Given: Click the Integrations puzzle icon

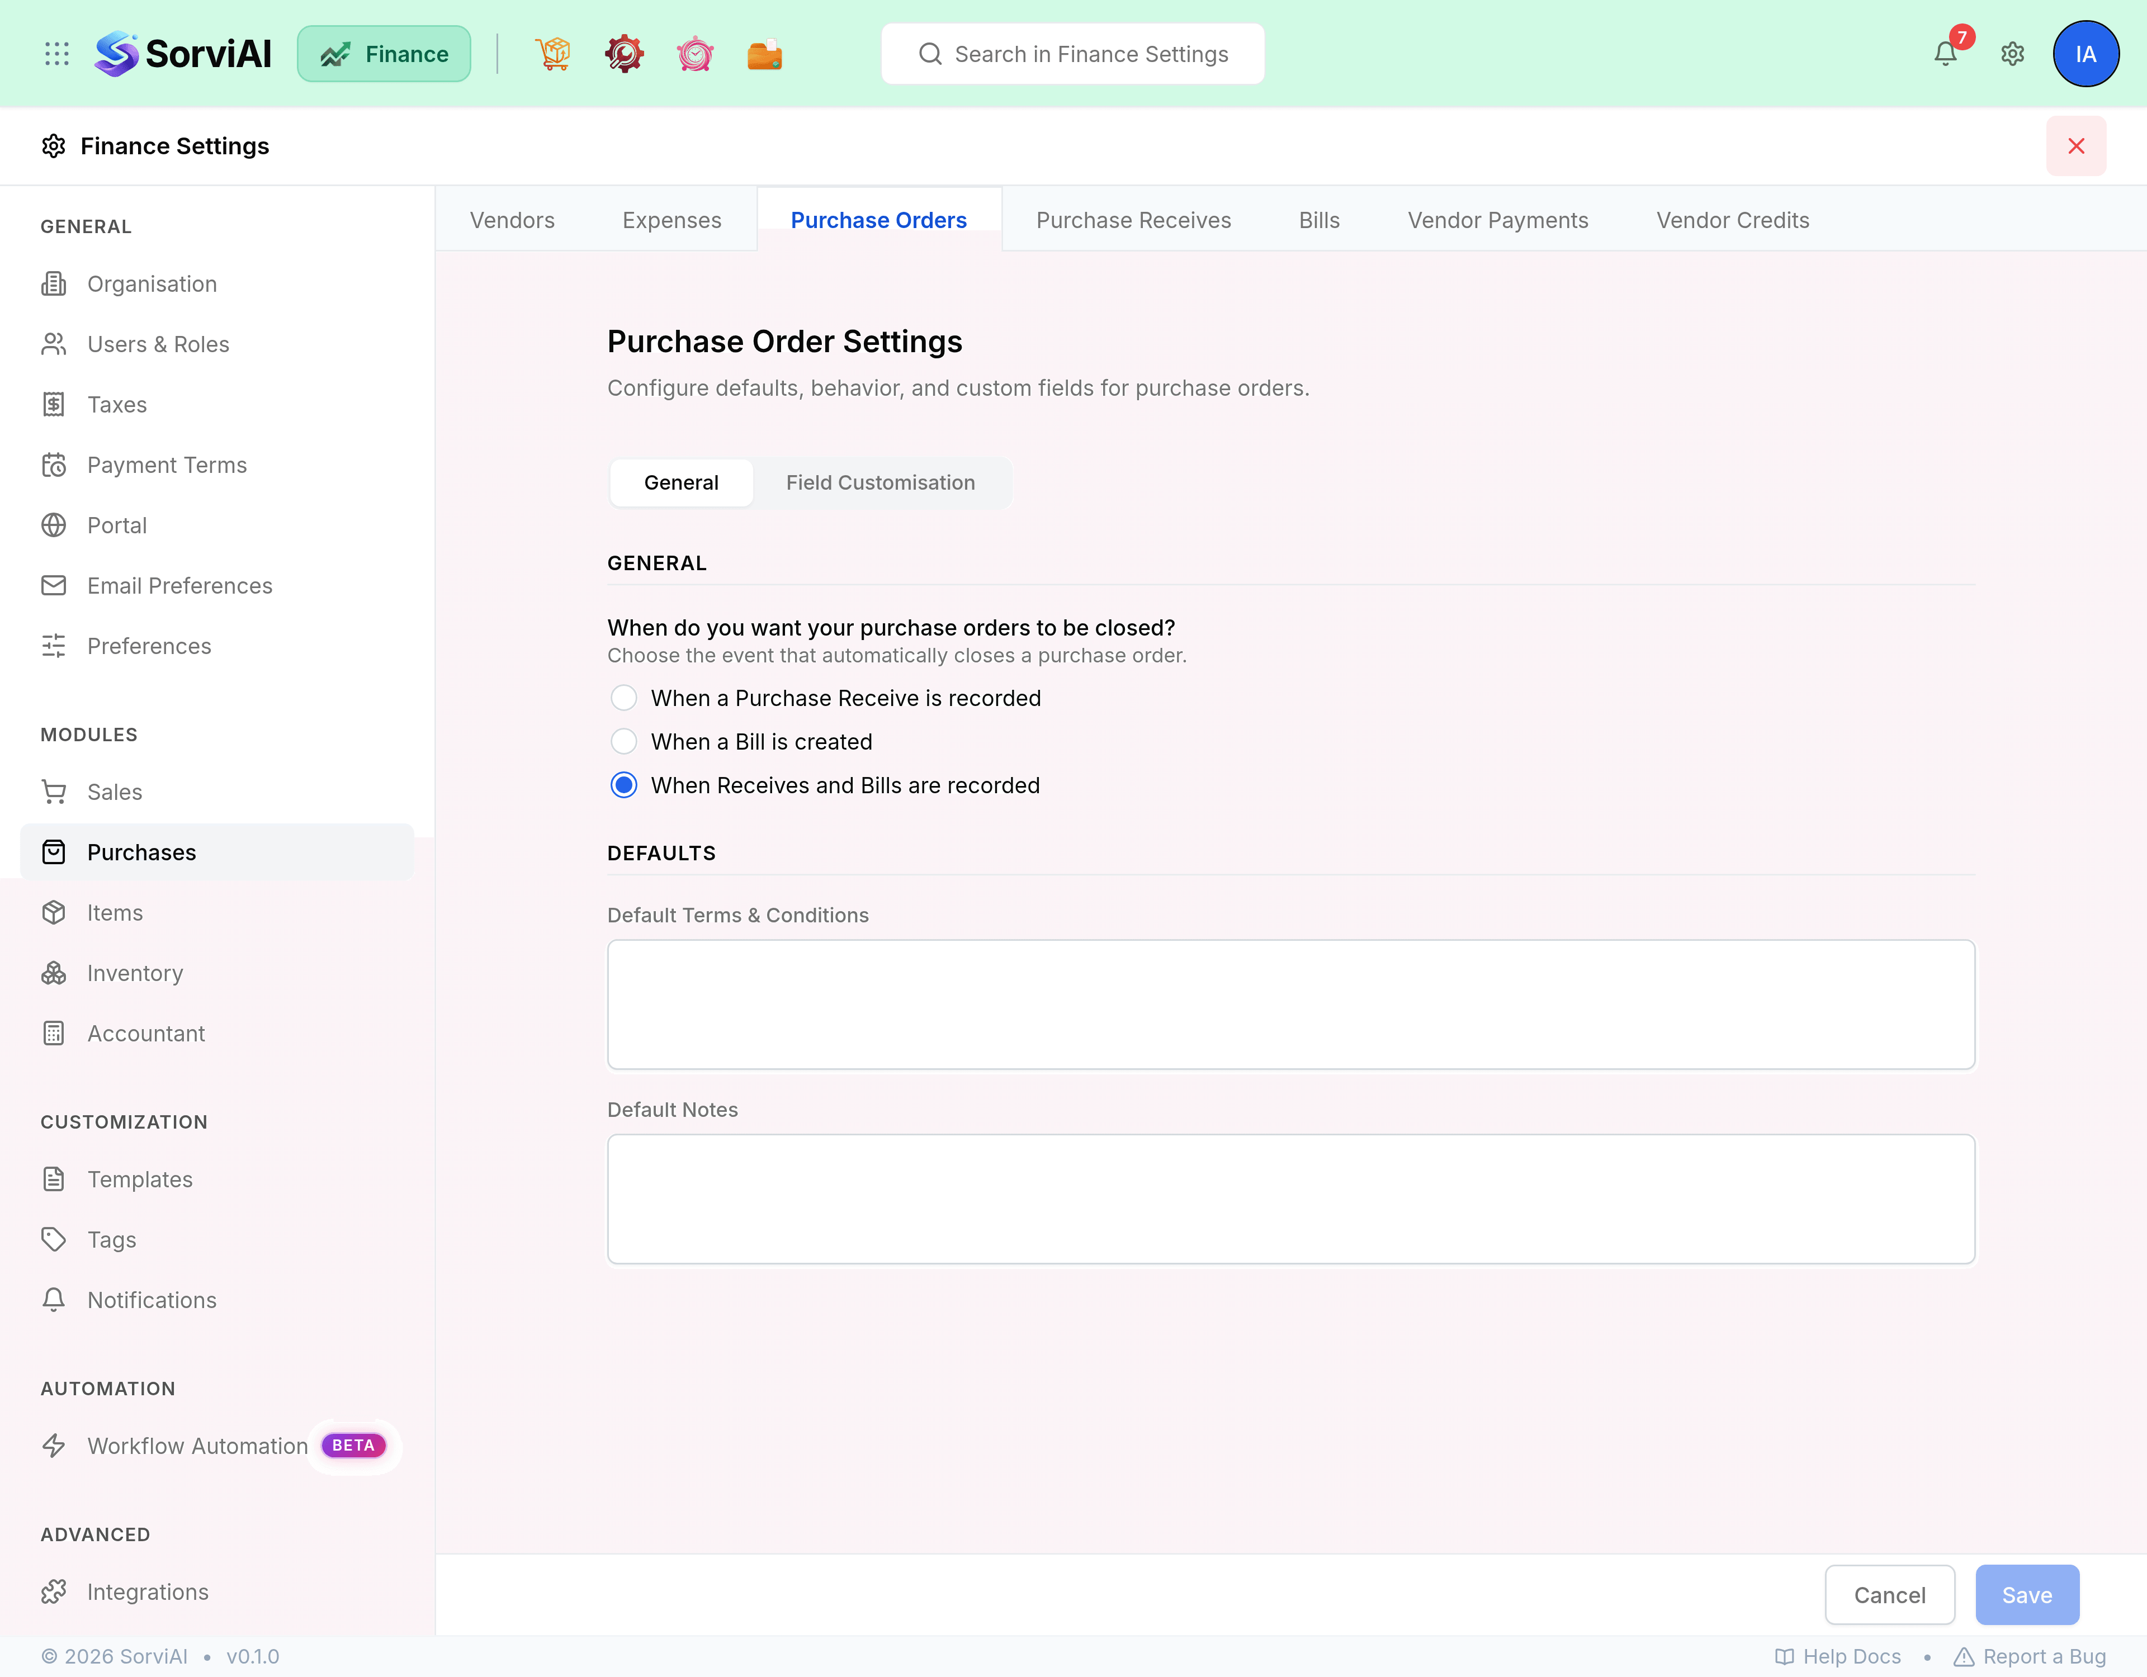Looking at the screenshot, I should tap(54, 1591).
